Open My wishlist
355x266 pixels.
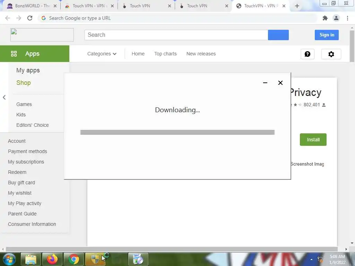coord(20,193)
